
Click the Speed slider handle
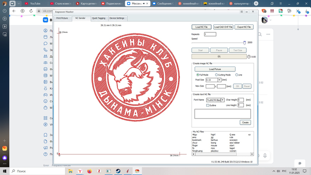(x=244, y=43)
